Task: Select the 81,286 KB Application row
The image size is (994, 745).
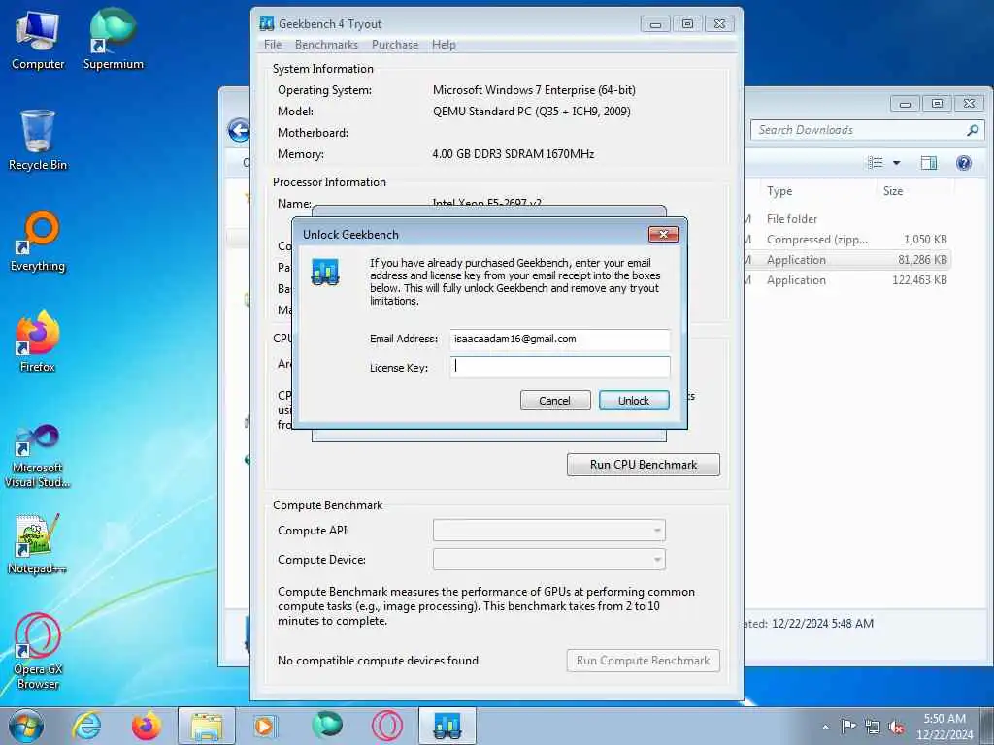Action: [x=846, y=259]
